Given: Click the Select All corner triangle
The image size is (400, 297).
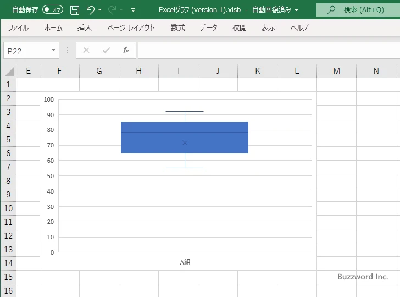Looking at the screenshot, I should point(9,71).
